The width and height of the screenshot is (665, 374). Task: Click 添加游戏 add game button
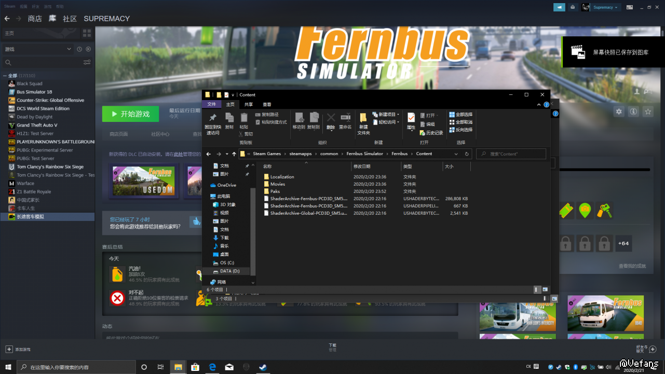click(18, 350)
